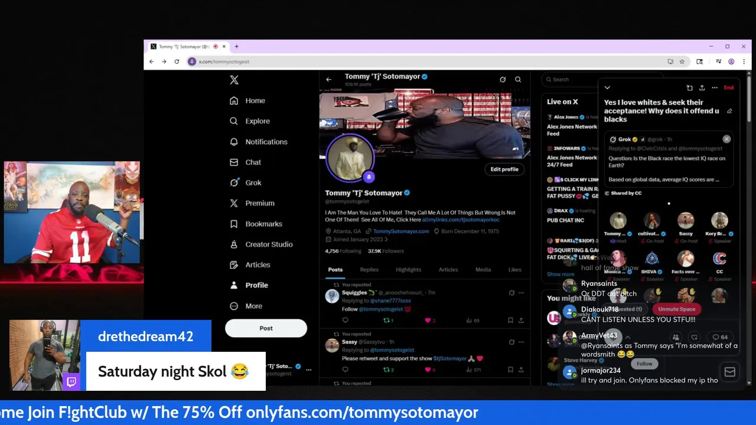
Task: Edit the Space title pencil icon
Action: [x=729, y=111]
